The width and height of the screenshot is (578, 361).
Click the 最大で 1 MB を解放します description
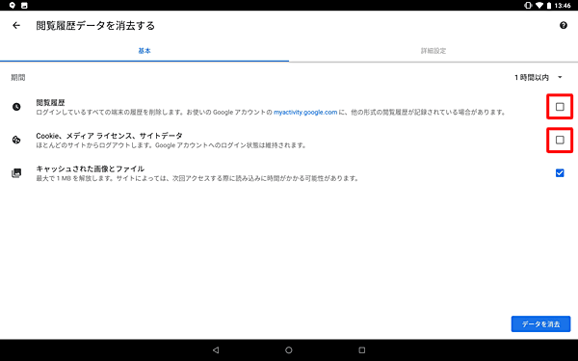197,179
